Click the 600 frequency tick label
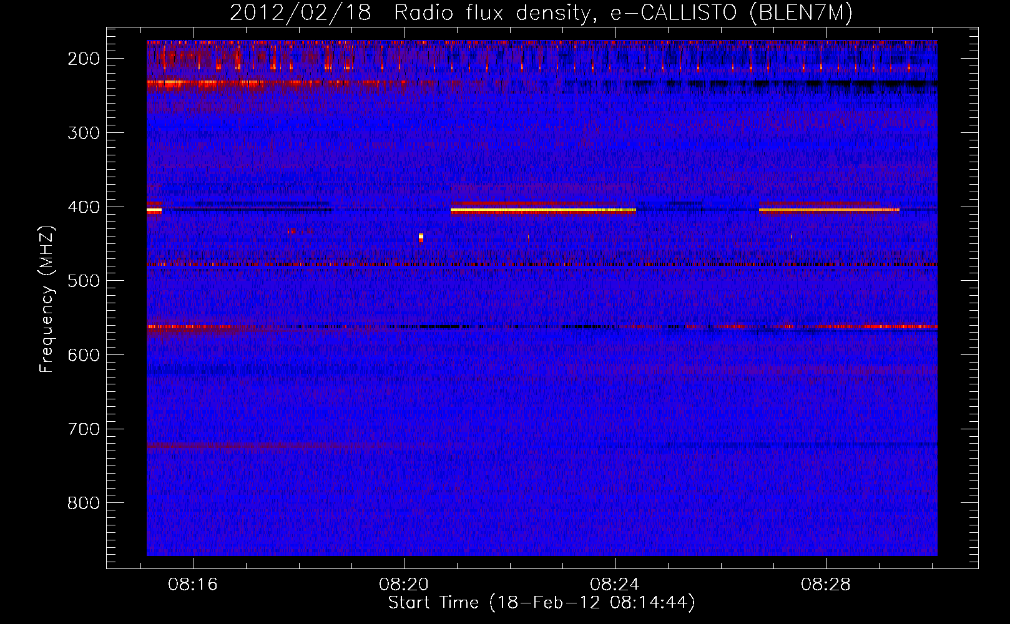Image resolution: width=1010 pixels, height=624 pixels. pyautogui.click(x=84, y=355)
